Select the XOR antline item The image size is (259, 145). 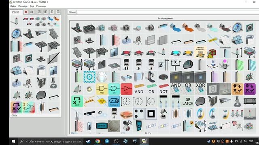coord(200,89)
